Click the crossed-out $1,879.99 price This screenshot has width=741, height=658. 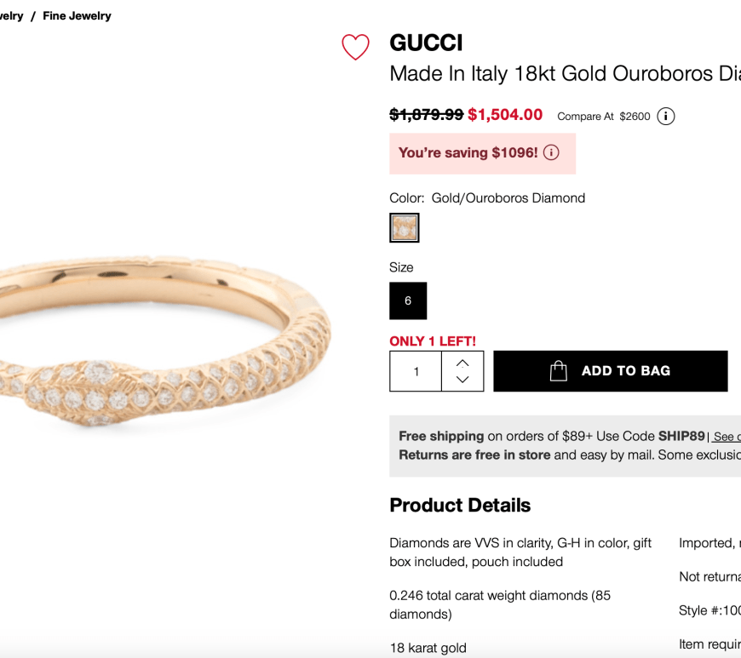click(426, 115)
